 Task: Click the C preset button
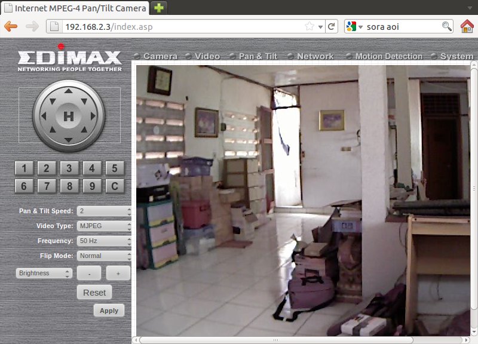point(115,186)
